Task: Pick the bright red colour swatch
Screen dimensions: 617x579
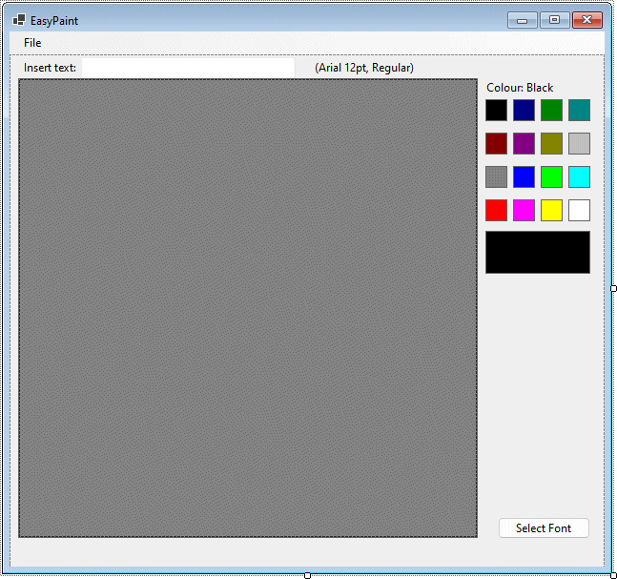Action: click(496, 210)
